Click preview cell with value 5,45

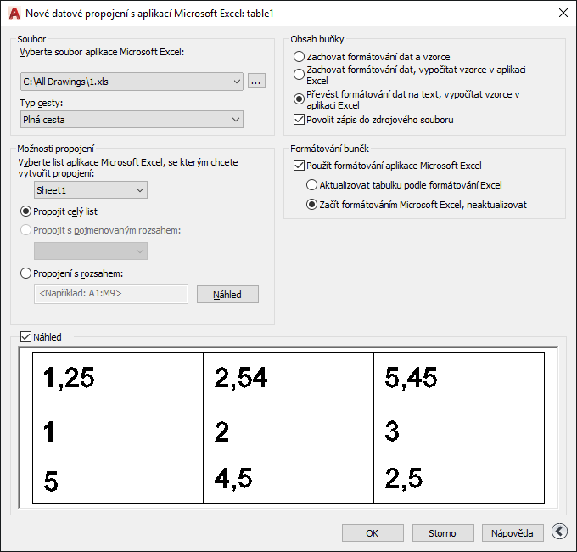(x=459, y=378)
